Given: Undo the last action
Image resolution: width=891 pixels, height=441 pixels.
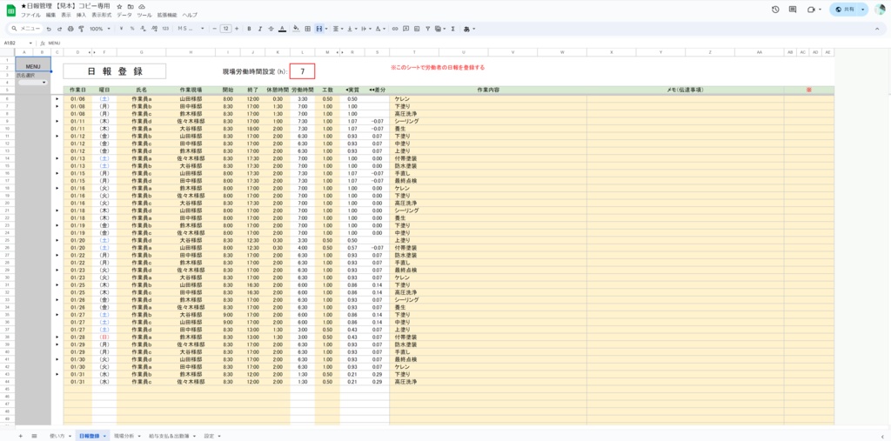Looking at the screenshot, I should (49, 29).
